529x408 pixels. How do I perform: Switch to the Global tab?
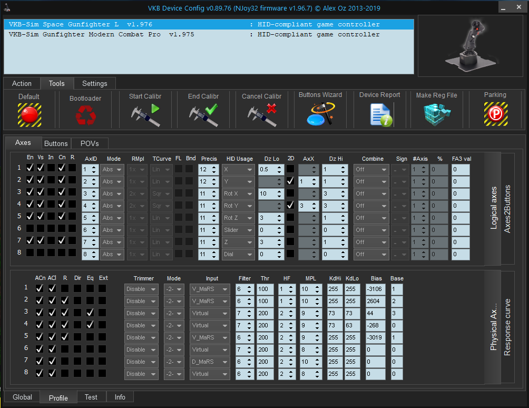click(x=22, y=397)
